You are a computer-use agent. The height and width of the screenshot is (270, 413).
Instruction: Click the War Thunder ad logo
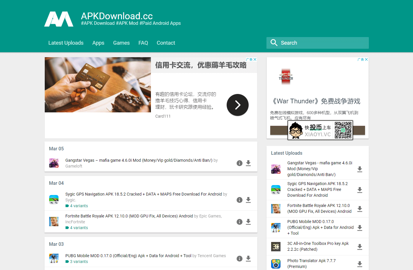286,77
